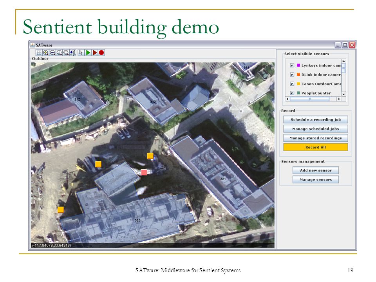Click the yellow Record All button

tap(316, 147)
